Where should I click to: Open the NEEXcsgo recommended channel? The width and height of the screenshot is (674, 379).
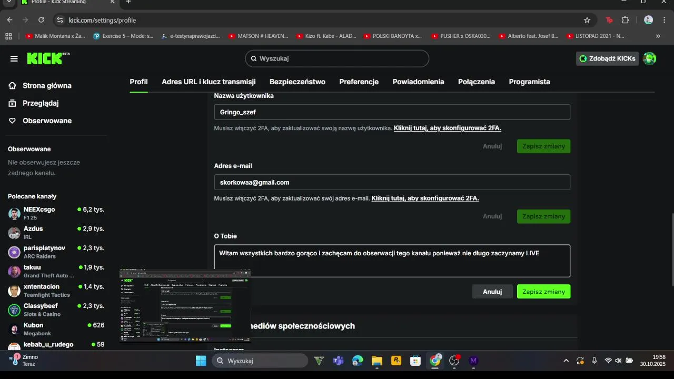coord(56,213)
